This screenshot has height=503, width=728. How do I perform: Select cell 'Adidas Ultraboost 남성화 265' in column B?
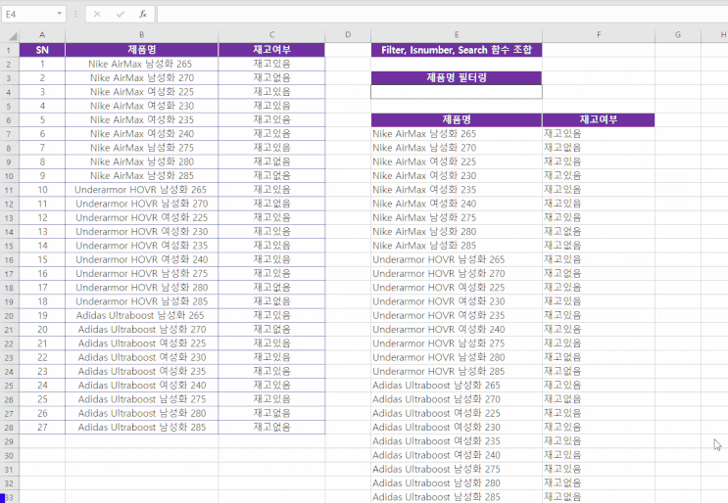point(142,315)
